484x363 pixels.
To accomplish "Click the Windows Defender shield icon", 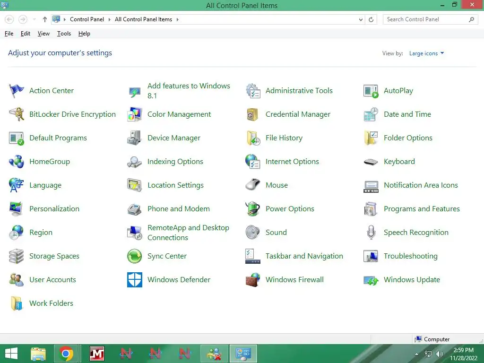I will coord(135,280).
